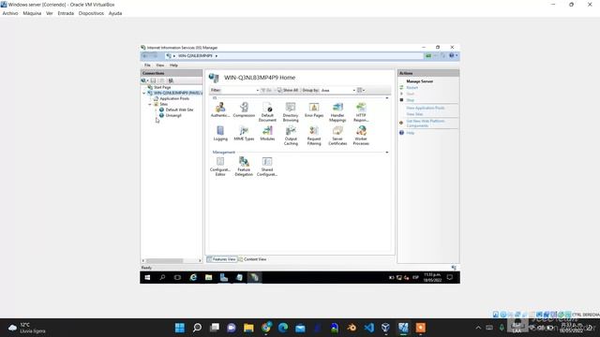This screenshot has height=337, width=600.
Task: Switch to the Content View tab
Action: 252,259
